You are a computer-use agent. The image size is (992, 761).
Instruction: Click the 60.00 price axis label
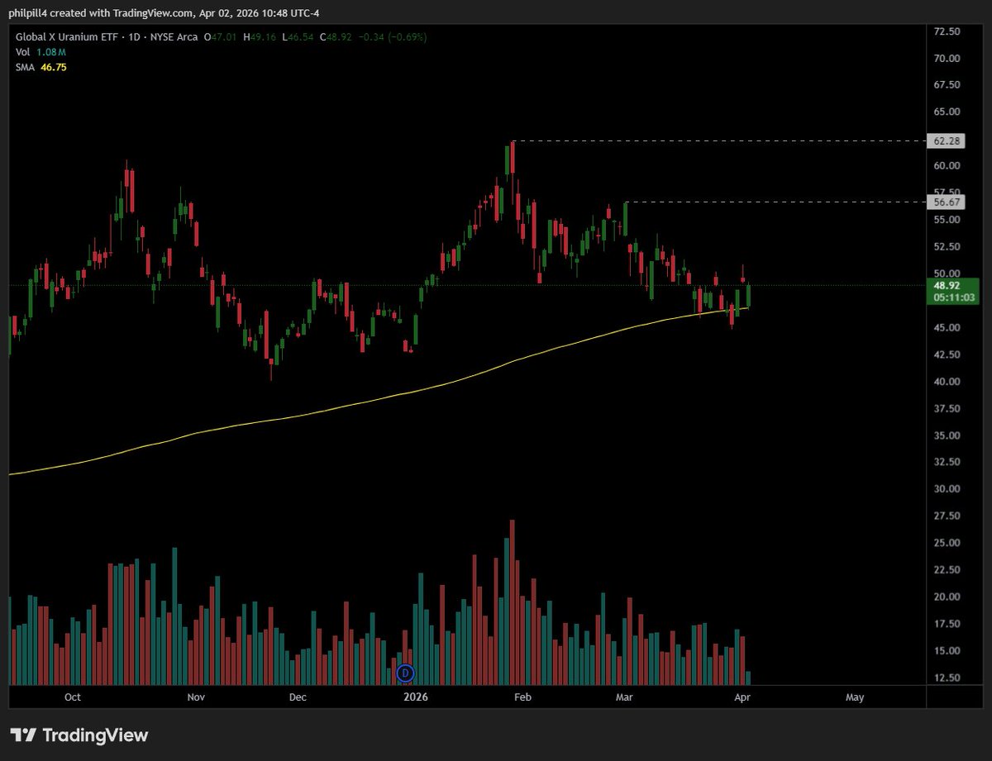click(947, 165)
